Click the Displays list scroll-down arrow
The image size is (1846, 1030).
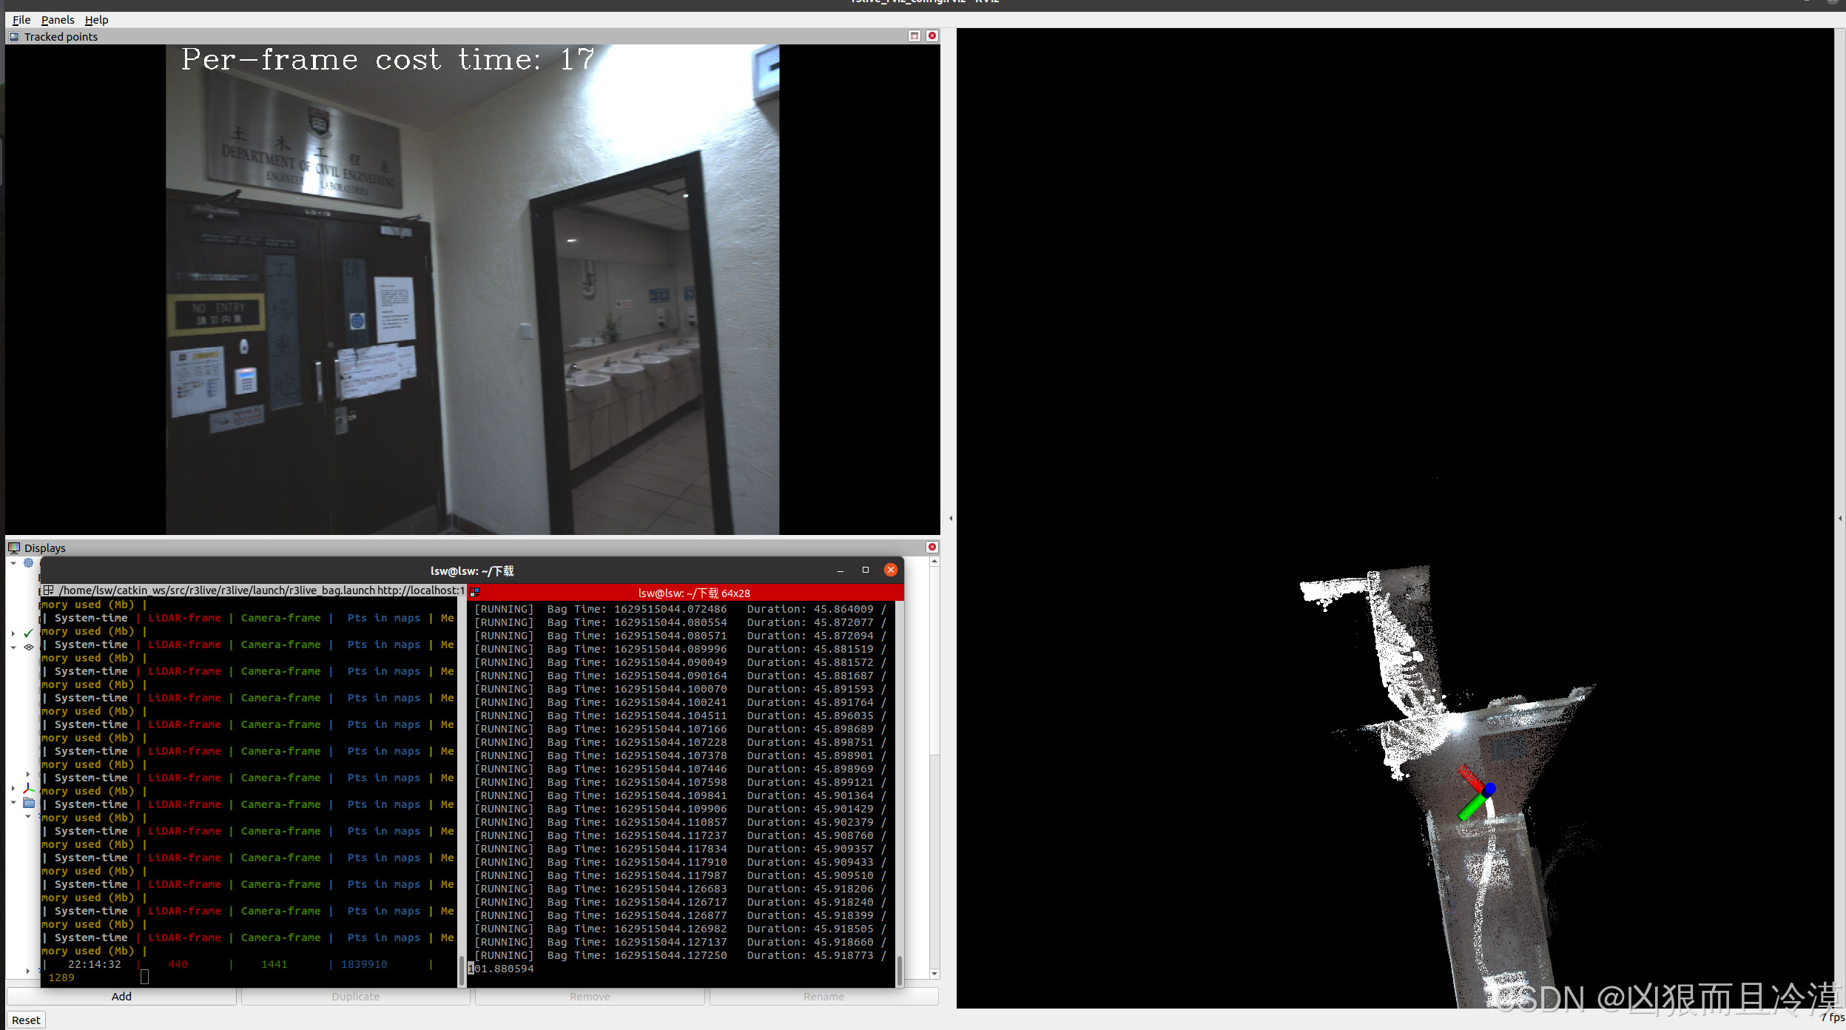934,974
